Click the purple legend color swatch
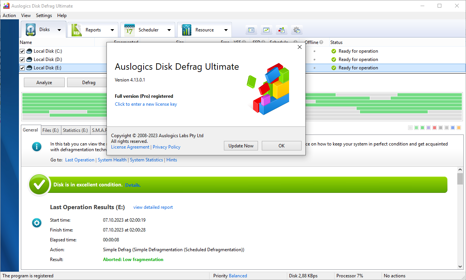Viewport: 466px width, 280px height. click(x=428, y=128)
